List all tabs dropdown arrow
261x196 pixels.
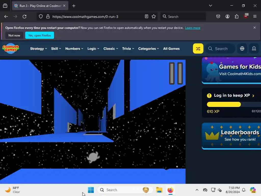point(210,6)
